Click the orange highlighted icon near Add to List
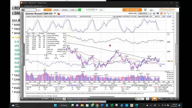 (x=161, y=13)
